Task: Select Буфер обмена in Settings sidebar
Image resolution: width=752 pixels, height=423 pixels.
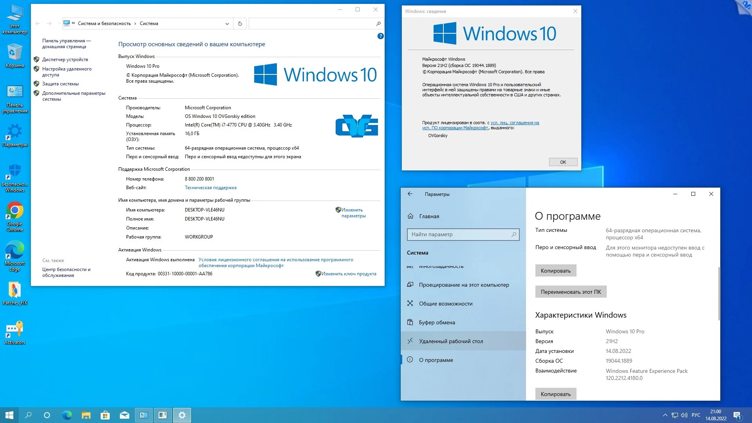Action: coord(437,322)
